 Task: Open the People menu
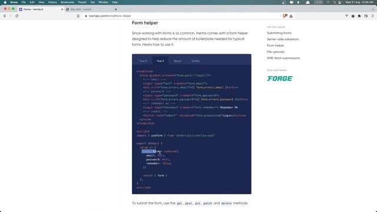pyautogui.click(x=82, y=2)
